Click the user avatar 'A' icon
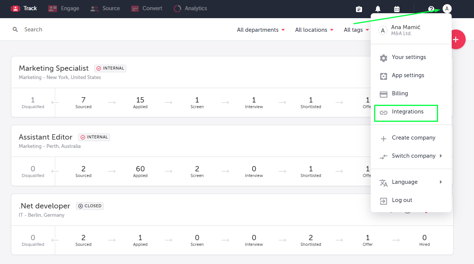This screenshot has width=474, height=264. 447,9
